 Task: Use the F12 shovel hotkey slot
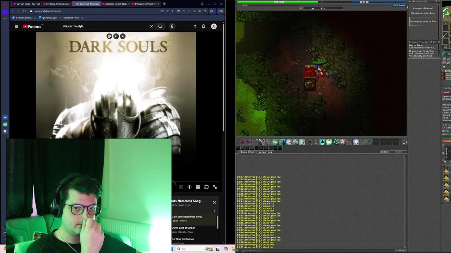coord(316,142)
